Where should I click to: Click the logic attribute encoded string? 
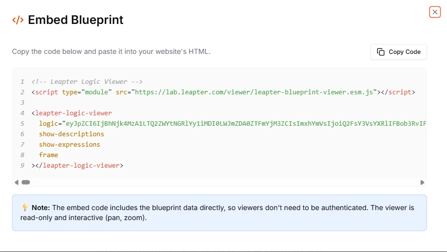(x=246, y=123)
